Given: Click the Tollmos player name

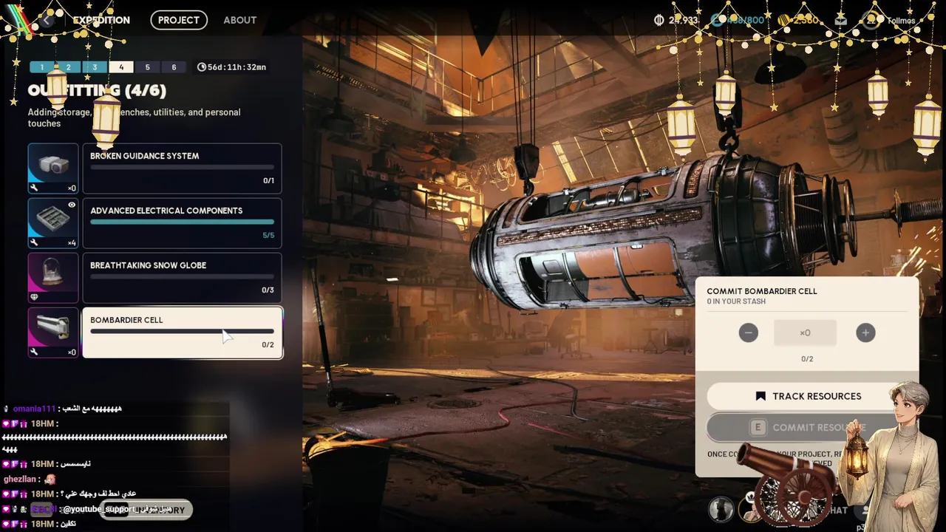Looking at the screenshot, I should click(x=901, y=21).
